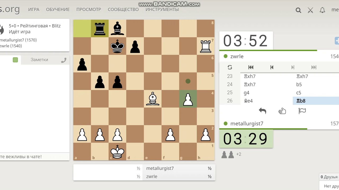Request a takeback with the arrow icon
This screenshot has height=190, width=339.
pos(262,111)
